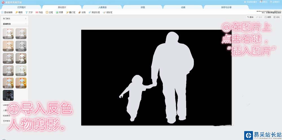Click the 撤销 undo button
The width and height of the screenshot is (282, 140).
[x=250, y=17]
